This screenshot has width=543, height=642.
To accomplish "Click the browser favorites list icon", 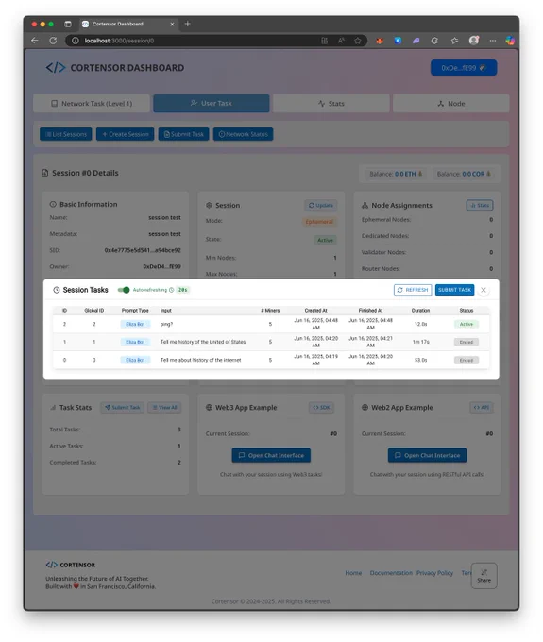I will pos(454,41).
